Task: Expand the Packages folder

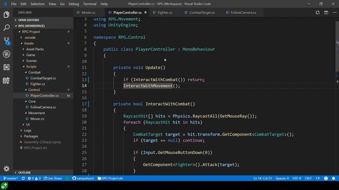Action: point(43,136)
